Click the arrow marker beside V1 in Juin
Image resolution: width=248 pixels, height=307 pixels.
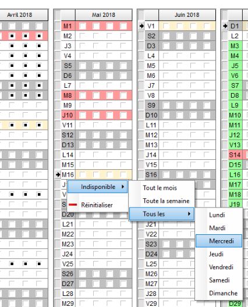pyautogui.click(x=141, y=26)
